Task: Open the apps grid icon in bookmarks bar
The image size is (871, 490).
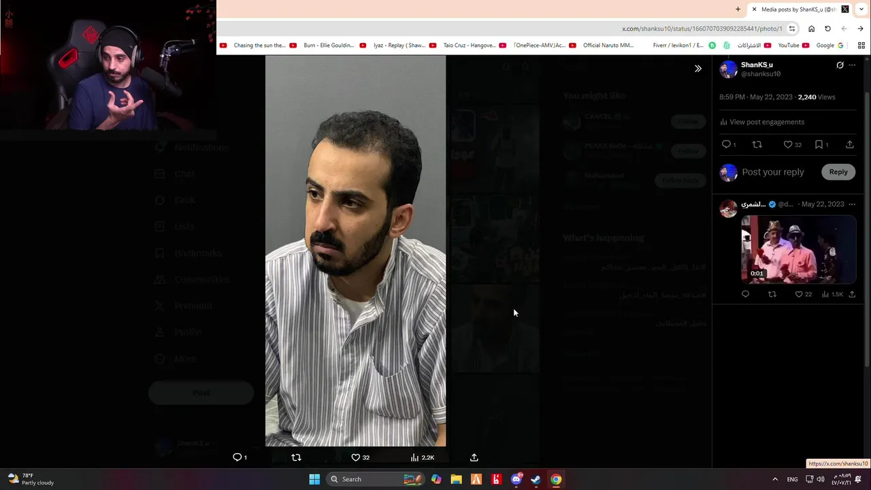Action: pos(861,46)
